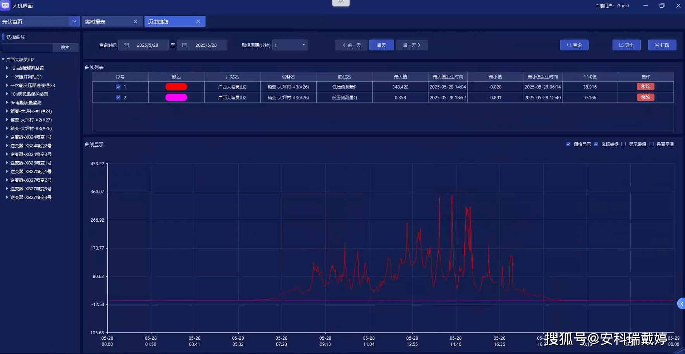Image resolution: width=685 pixels, height=354 pixels.
Task: Disable 鼠标捕捉 mouse capture checkbox
Action: [596, 144]
